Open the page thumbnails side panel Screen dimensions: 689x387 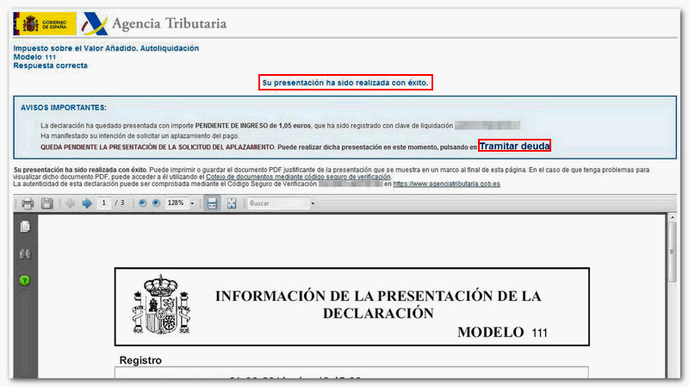pos(25,227)
